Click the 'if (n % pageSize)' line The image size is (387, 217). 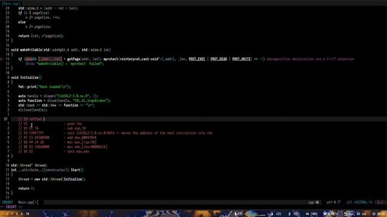(34, 13)
